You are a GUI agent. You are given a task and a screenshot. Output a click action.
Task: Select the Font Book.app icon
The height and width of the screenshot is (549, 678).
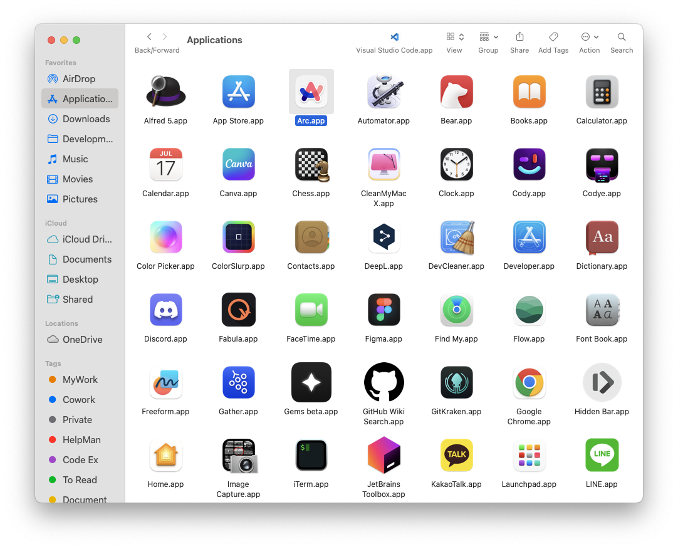tap(602, 310)
